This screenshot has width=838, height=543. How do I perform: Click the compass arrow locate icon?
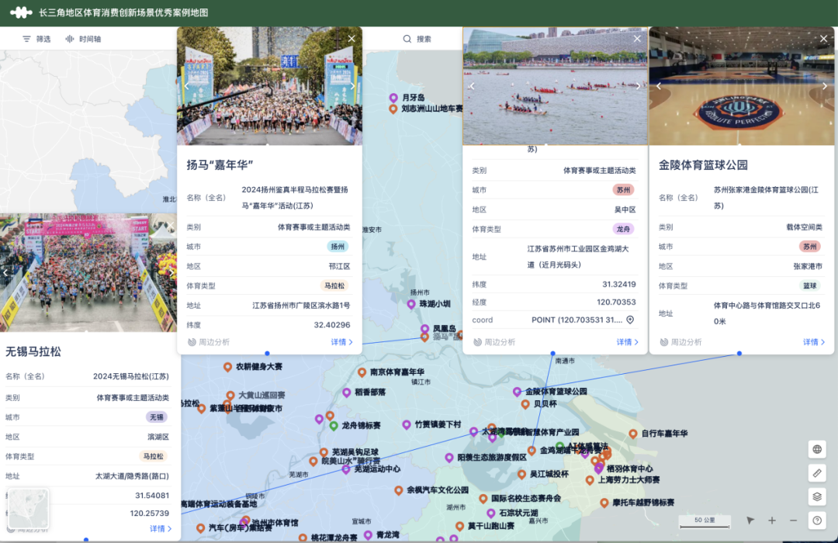pos(750,521)
